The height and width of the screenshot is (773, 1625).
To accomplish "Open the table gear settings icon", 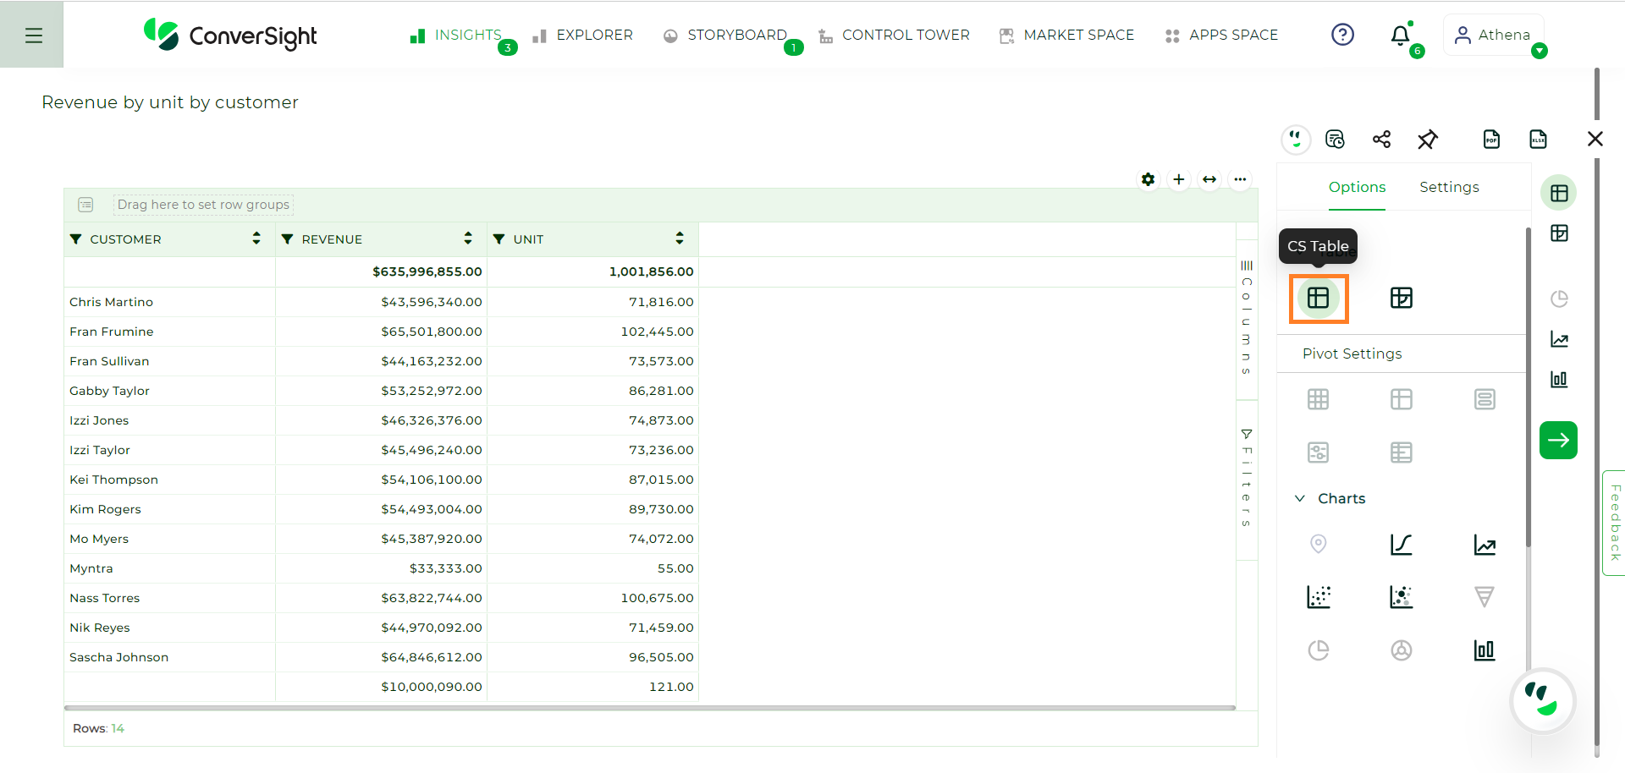I will click(x=1148, y=179).
